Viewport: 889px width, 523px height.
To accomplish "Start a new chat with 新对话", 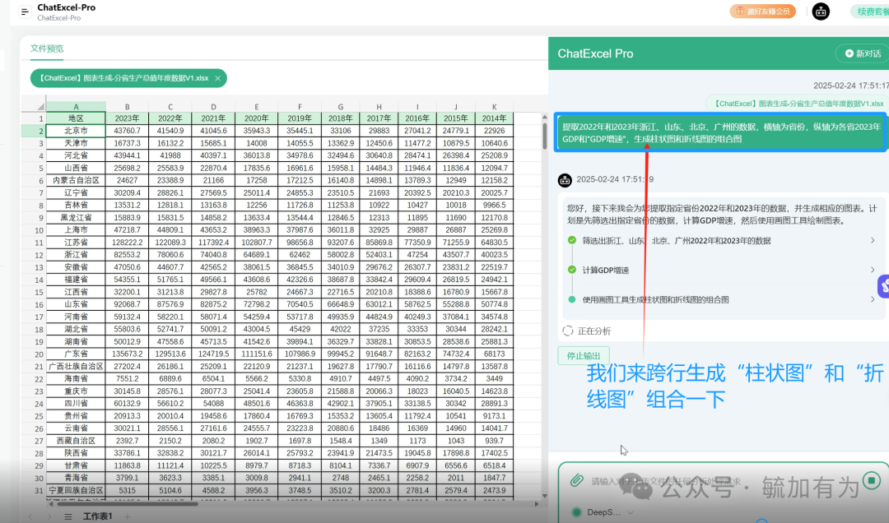I will [x=863, y=53].
